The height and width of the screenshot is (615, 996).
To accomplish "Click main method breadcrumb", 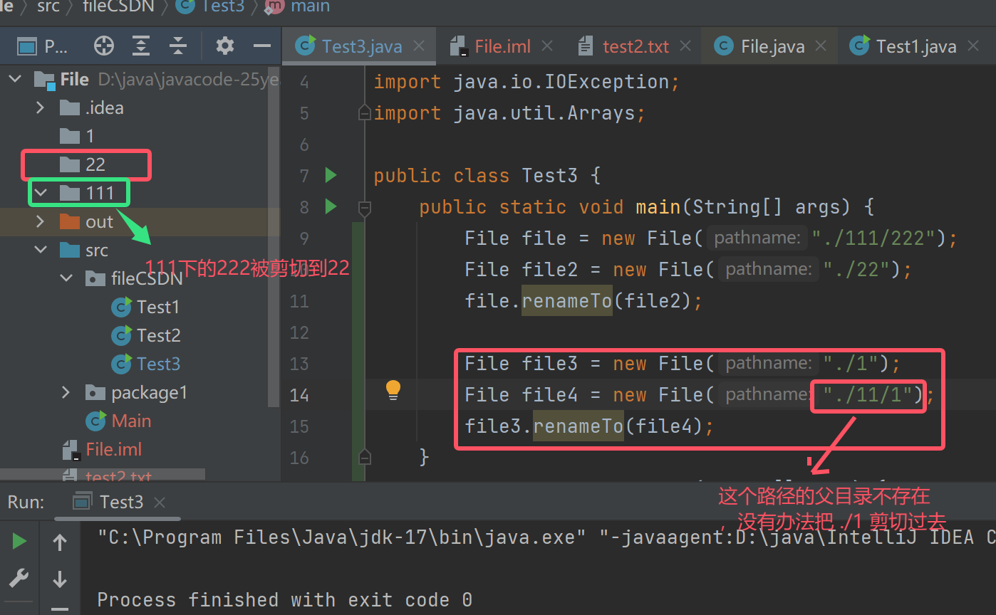I will (x=298, y=6).
